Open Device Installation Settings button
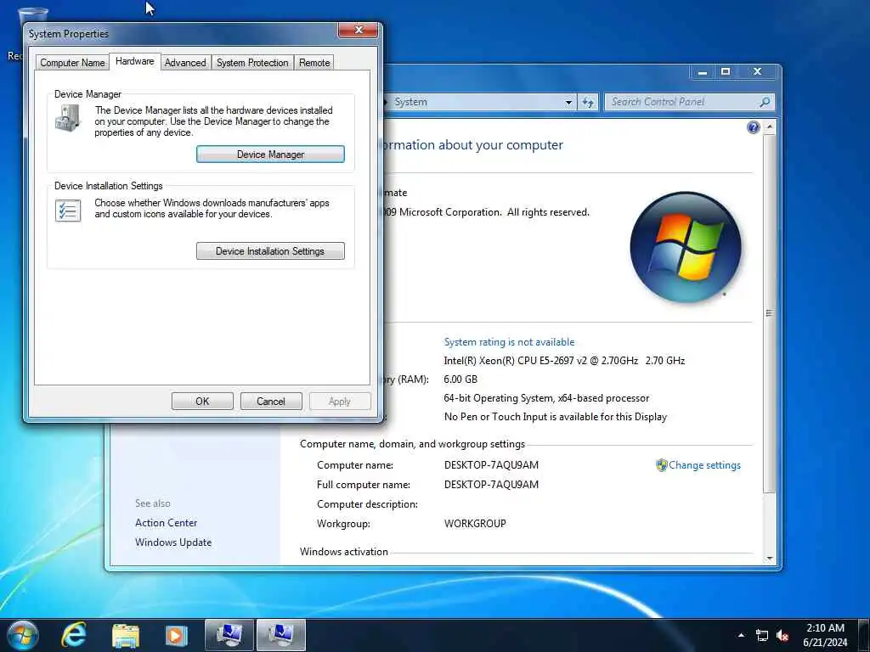This screenshot has width=870, height=652. 270,251
